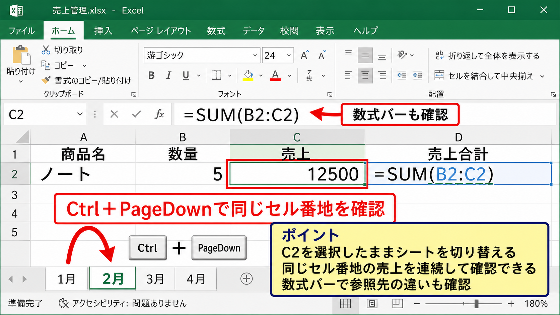Switch to Normal view in the status bar
The width and height of the screenshot is (560, 315).
coord(345,304)
